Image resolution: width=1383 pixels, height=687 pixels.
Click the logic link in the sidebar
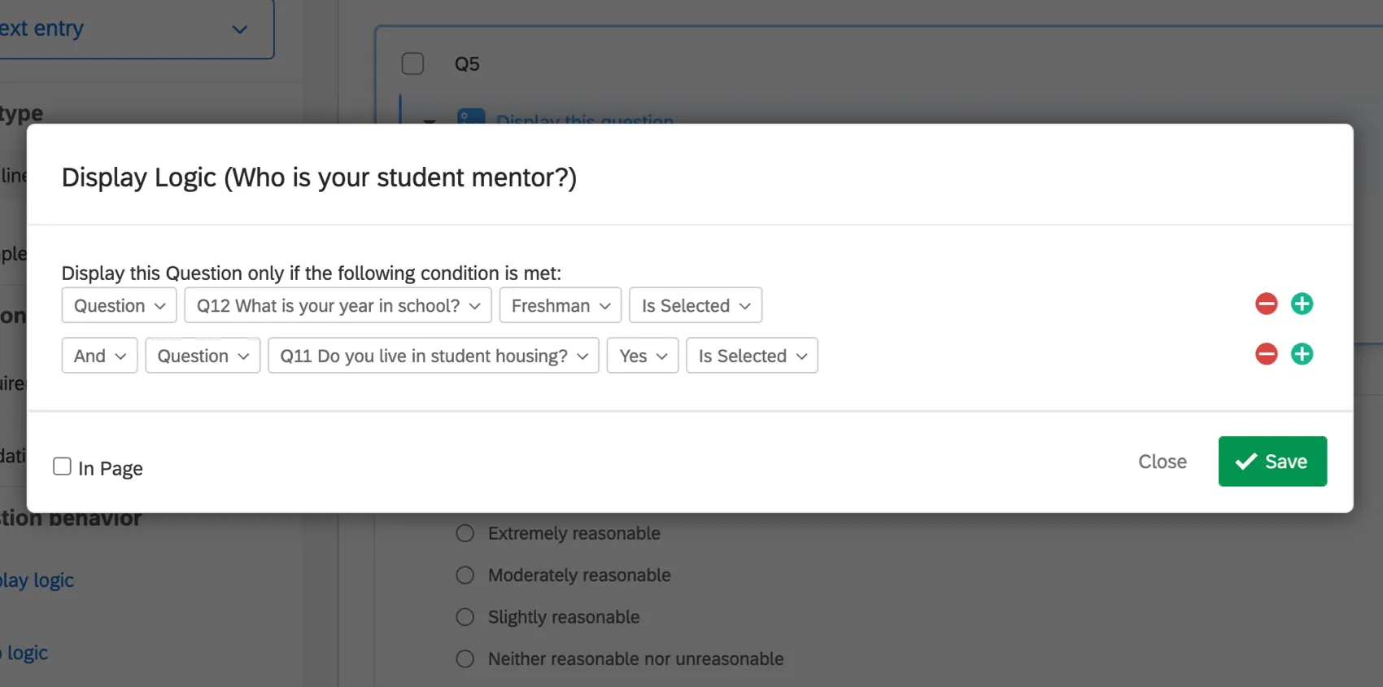coord(24,652)
